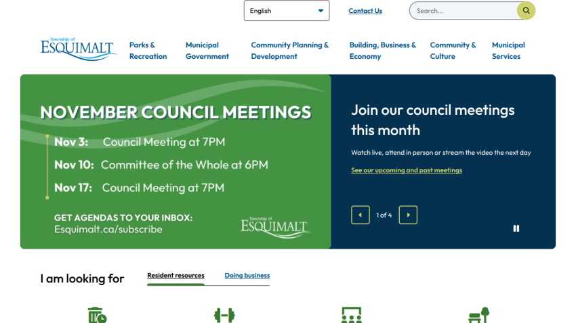Open the English language dropdown
Screen dimensions: 576x323
[287, 11]
